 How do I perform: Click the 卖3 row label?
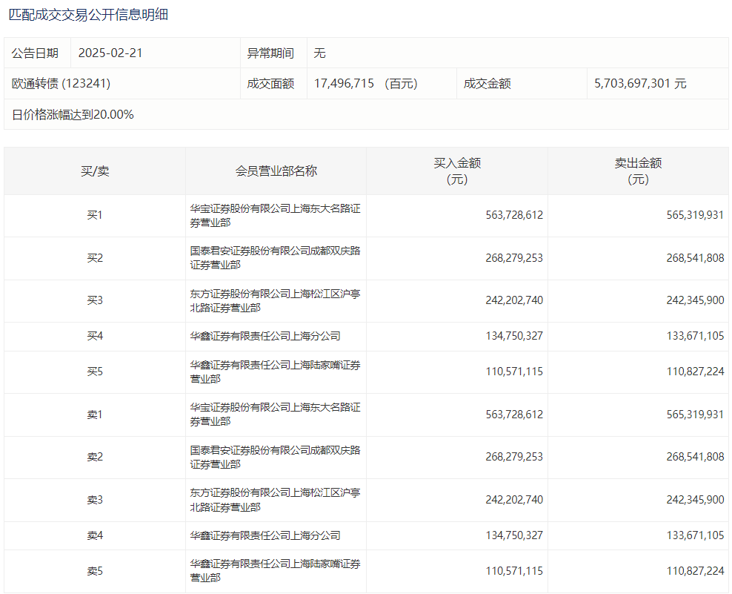coord(95,501)
